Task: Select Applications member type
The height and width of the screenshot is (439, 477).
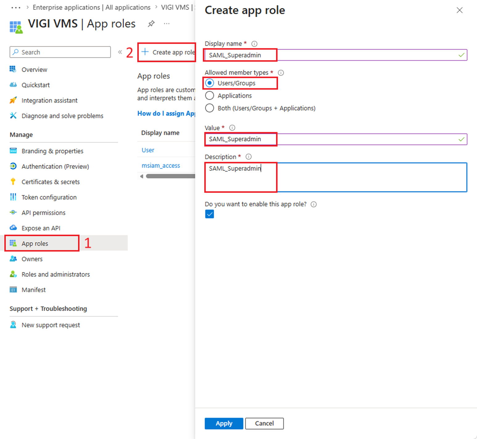Action: pyautogui.click(x=210, y=96)
